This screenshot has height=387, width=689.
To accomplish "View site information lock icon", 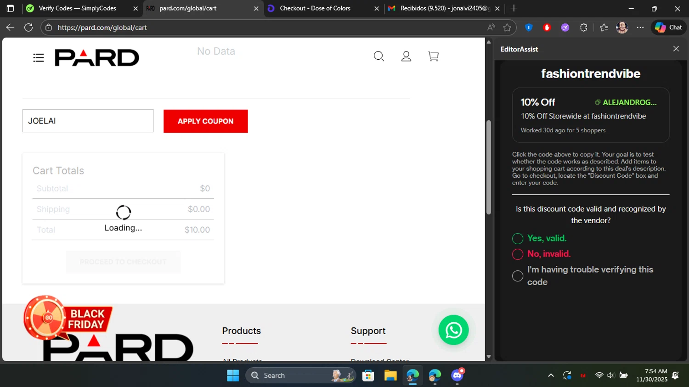I will pyautogui.click(x=49, y=28).
